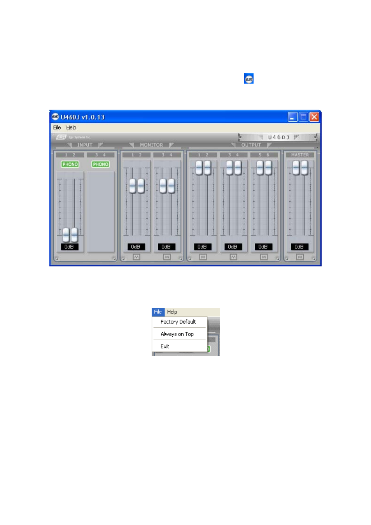Open the Help menu in U46DJ window
The width and height of the screenshot is (371, 525).
pyautogui.click(x=71, y=128)
